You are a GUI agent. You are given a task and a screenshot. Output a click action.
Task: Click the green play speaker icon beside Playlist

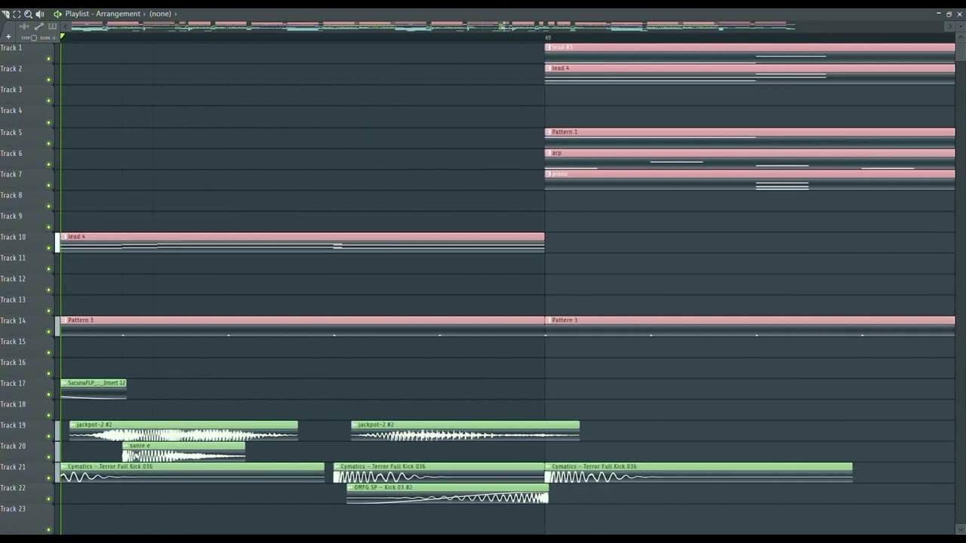click(57, 14)
